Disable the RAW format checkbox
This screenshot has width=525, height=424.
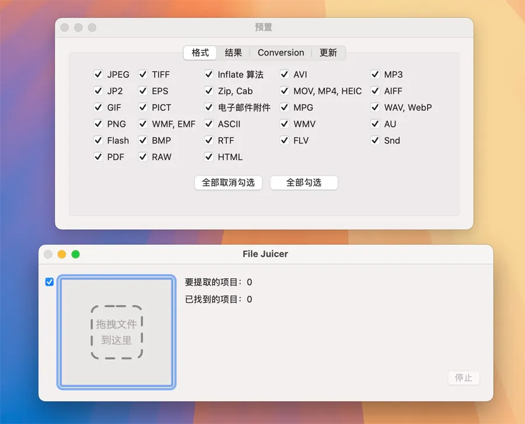click(143, 157)
